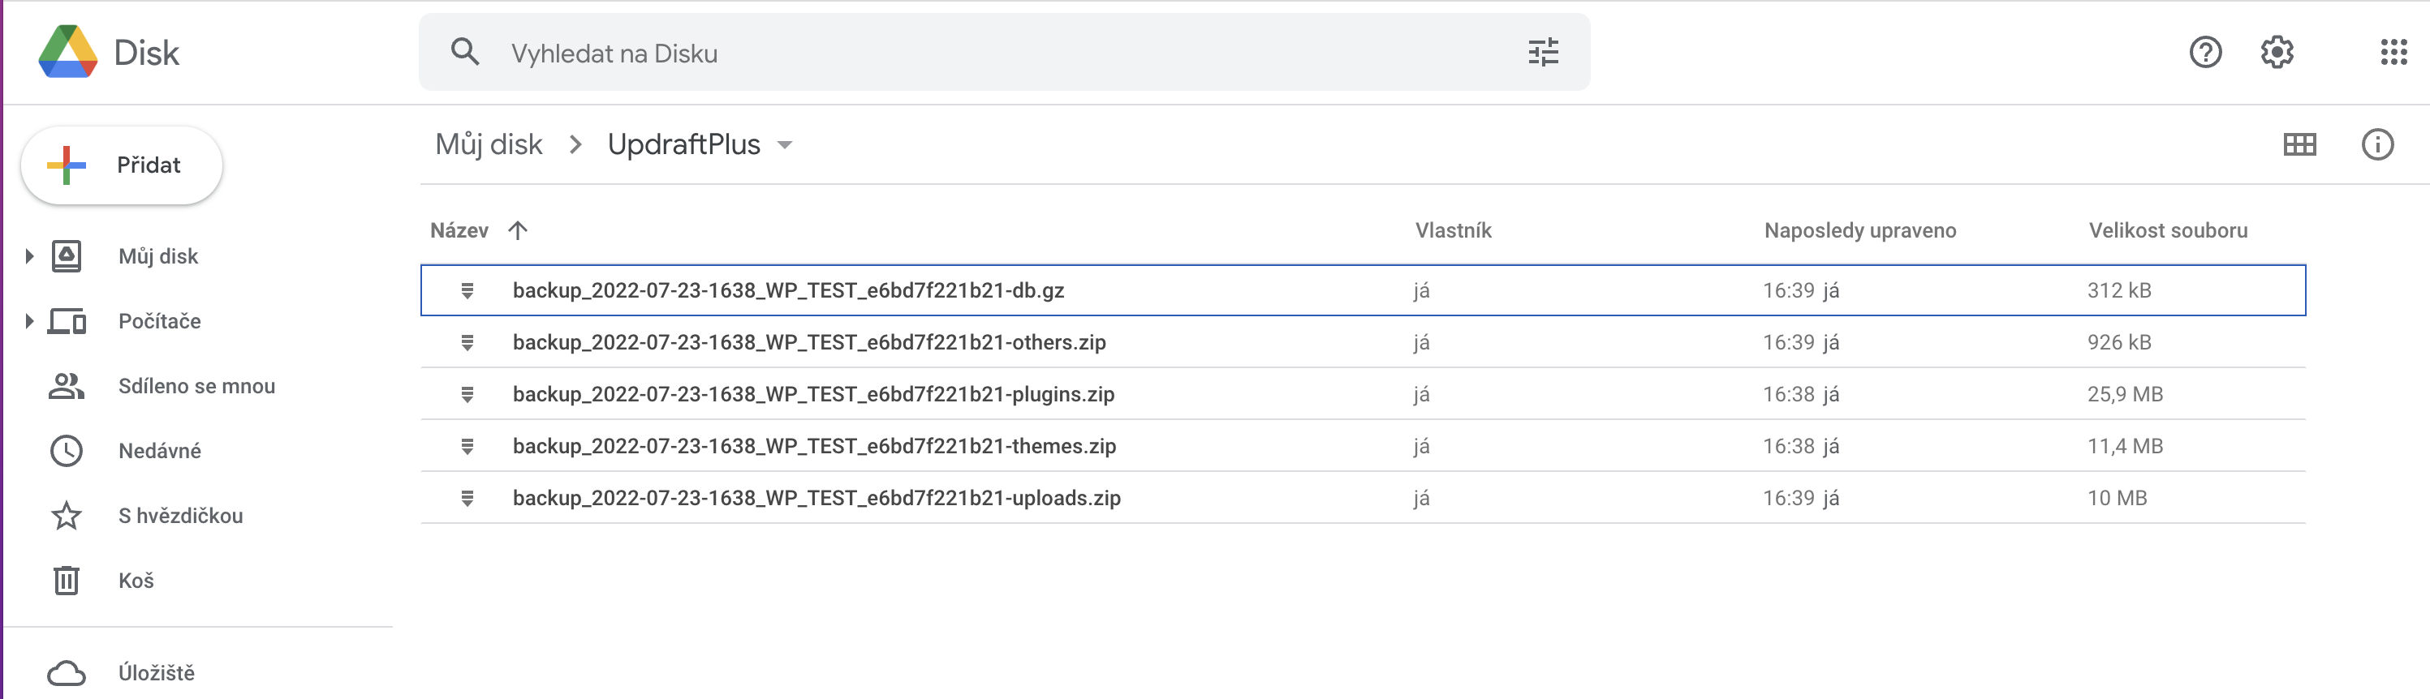
Task: Click owner já in db.gz row
Action: (1422, 290)
